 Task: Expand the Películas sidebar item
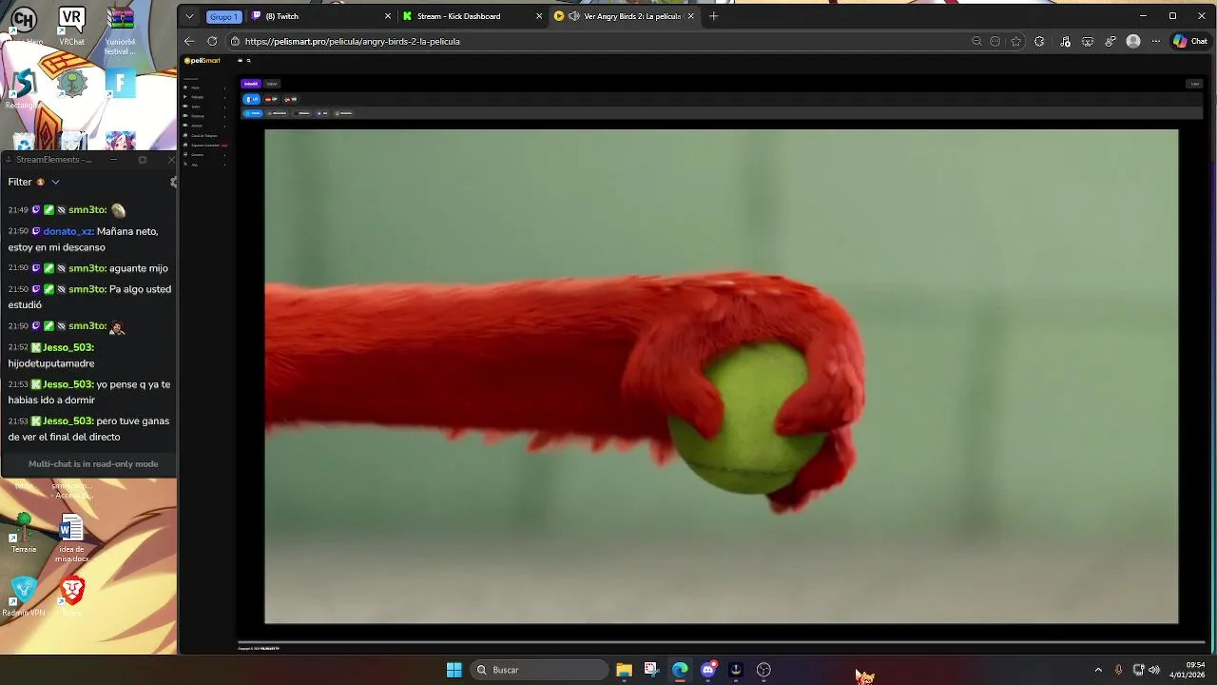(204, 97)
